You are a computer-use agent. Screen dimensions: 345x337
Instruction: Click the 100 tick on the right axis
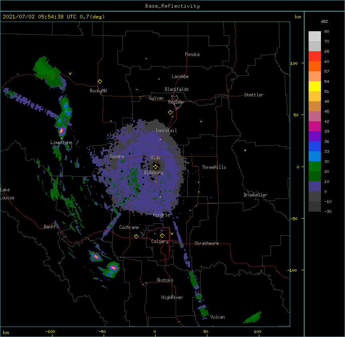[x=294, y=63]
